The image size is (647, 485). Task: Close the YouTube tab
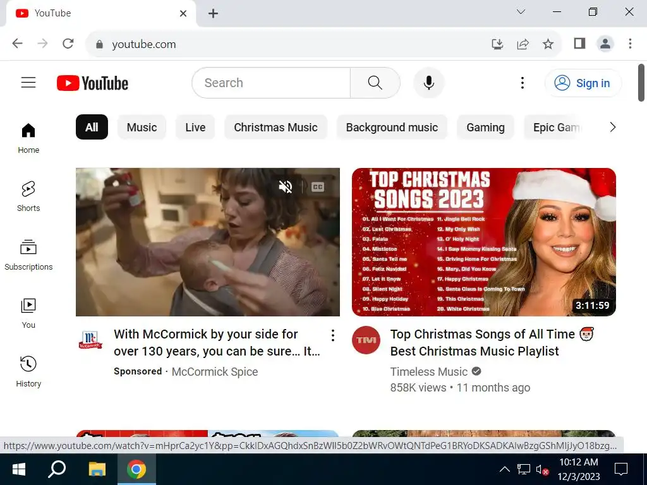click(183, 14)
